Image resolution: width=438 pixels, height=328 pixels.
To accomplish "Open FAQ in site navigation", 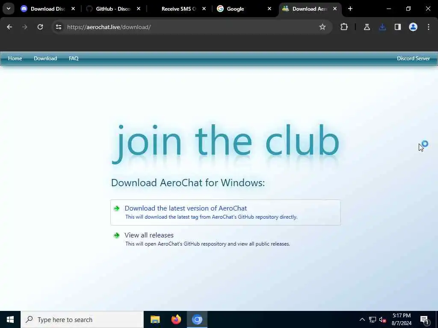I will click(74, 59).
